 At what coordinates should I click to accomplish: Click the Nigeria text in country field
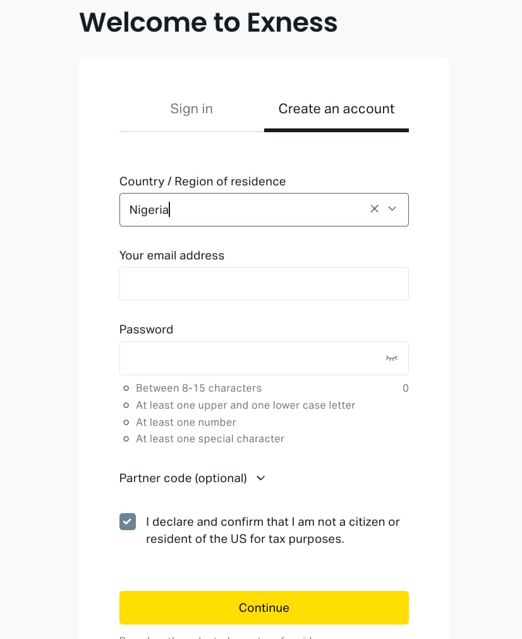tap(149, 210)
